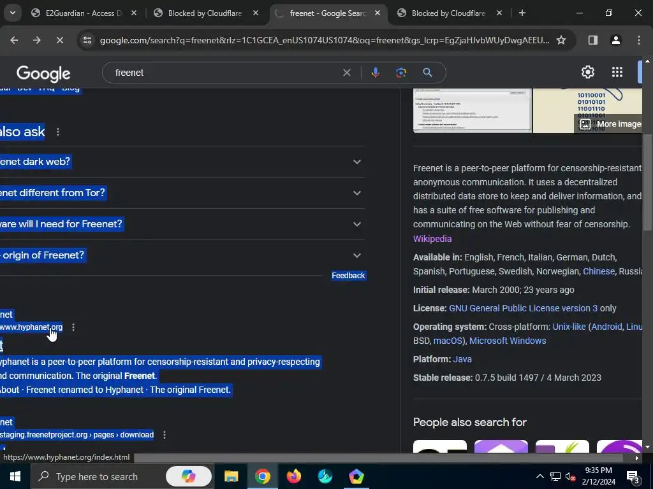This screenshot has width=653, height=489.
Task: Expand the 'will I need for Freenet?' question
Action: [182, 224]
